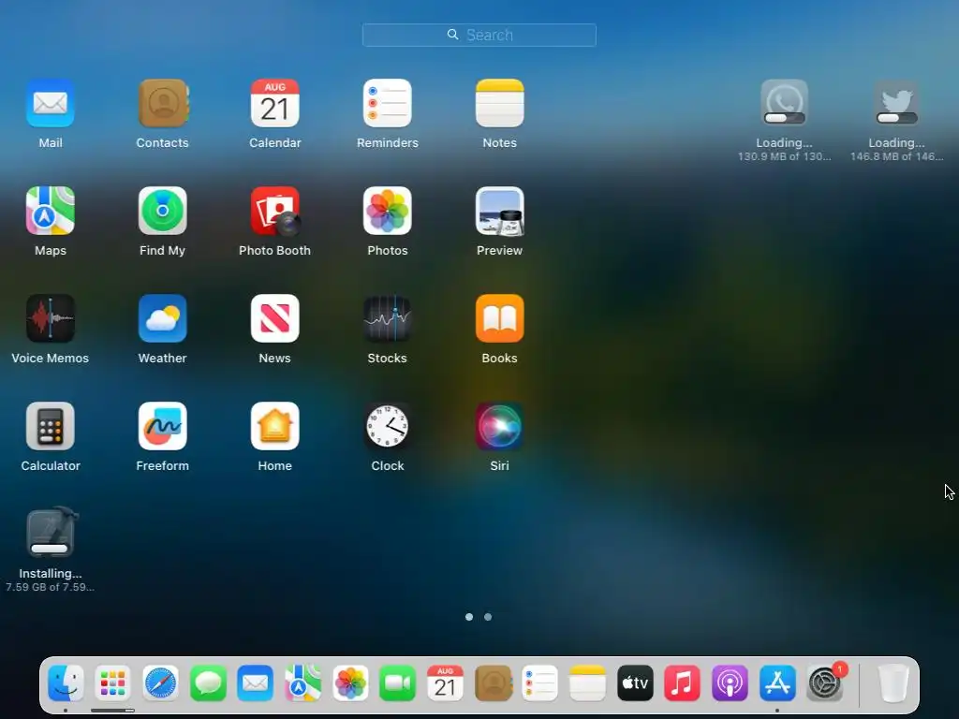Open the Home app
Screen dimensions: 959x719
coord(274,426)
